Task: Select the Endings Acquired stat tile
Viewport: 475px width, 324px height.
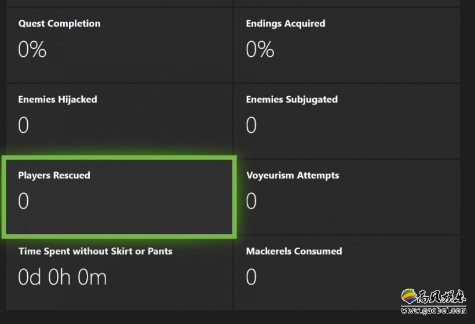Action: pyautogui.click(x=347, y=45)
